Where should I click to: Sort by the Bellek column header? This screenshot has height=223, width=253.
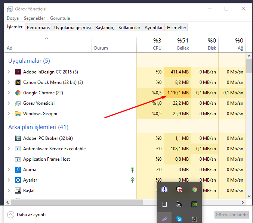coord(178,44)
